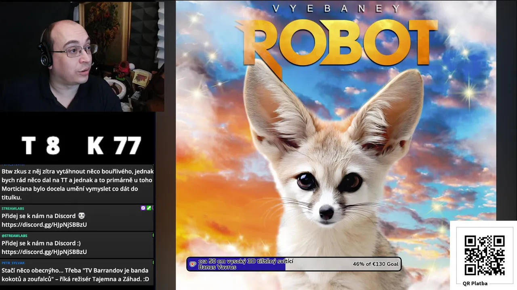517x290 pixels.
Task: Click the donation goal progress bar
Action: 294,264
